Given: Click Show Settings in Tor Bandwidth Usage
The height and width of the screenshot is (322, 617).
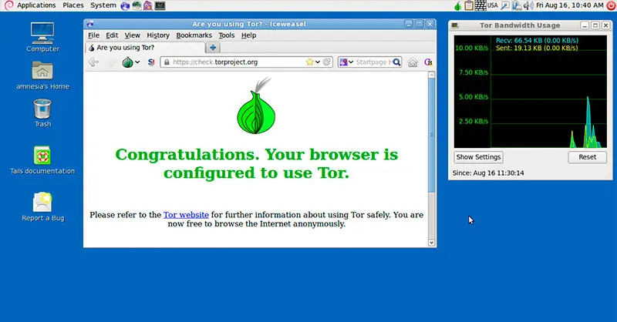Looking at the screenshot, I should 478,157.
